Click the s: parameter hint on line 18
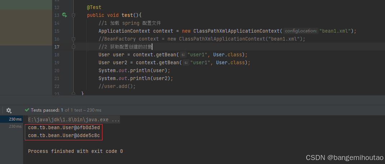This screenshot has width=385, height=164. tap(183, 55)
